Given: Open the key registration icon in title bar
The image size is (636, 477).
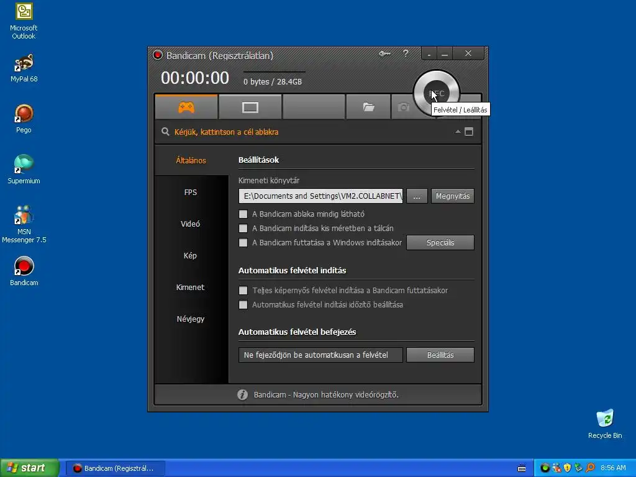Looking at the screenshot, I should (384, 53).
